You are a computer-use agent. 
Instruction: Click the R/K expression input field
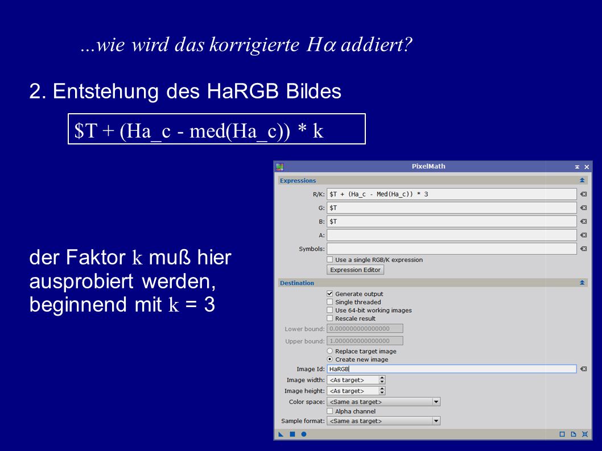(452, 194)
